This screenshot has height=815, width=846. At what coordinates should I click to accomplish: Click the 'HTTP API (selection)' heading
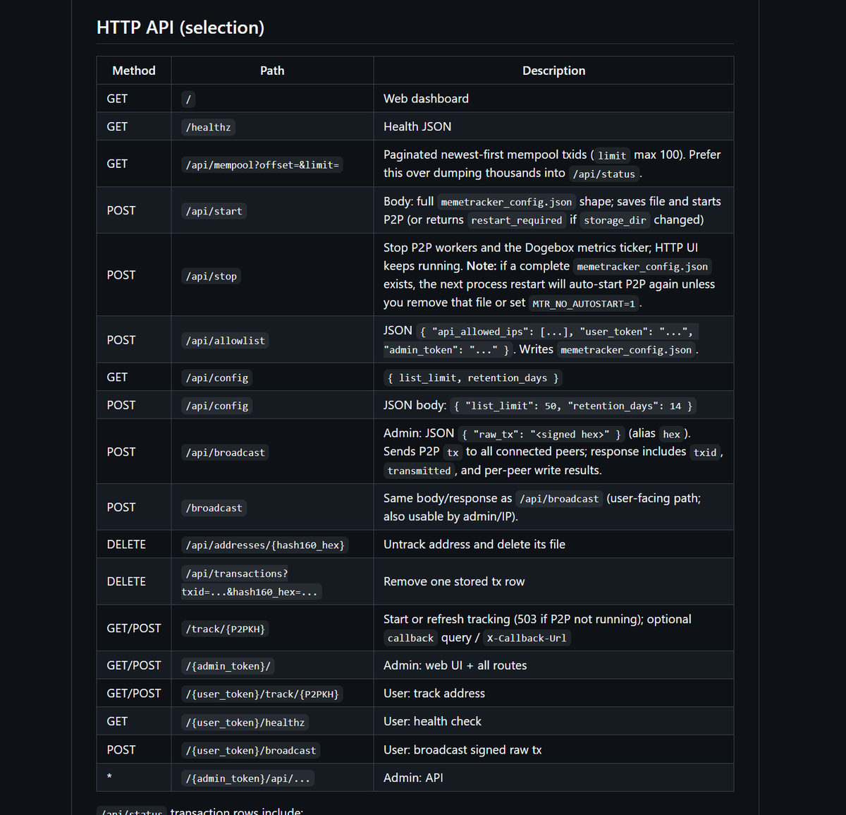tap(180, 28)
